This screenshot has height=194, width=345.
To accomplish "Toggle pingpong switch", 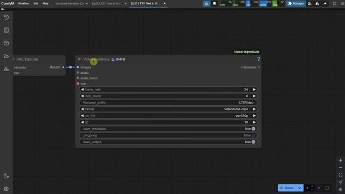I will (x=253, y=135).
